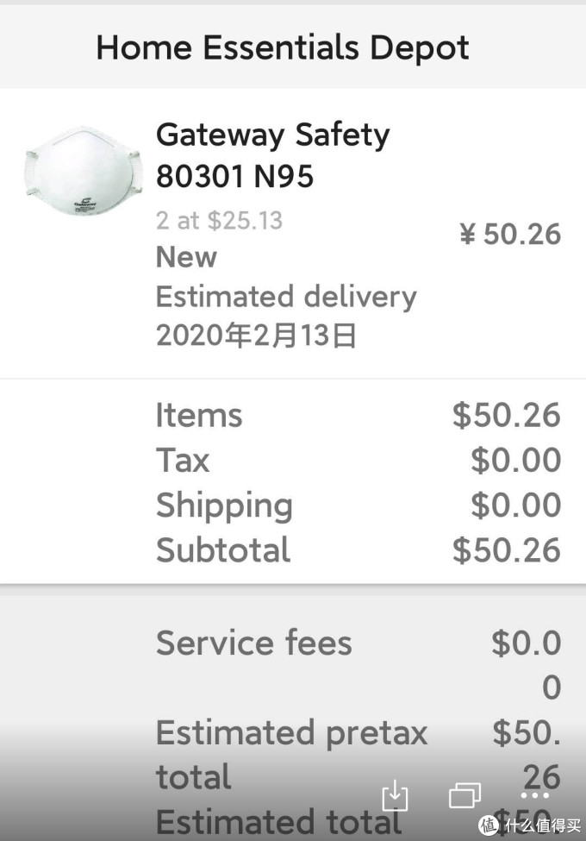The width and height of the screenshot is (586, 841).
Task: Tap the Tax row label
Action: (183, 460)
